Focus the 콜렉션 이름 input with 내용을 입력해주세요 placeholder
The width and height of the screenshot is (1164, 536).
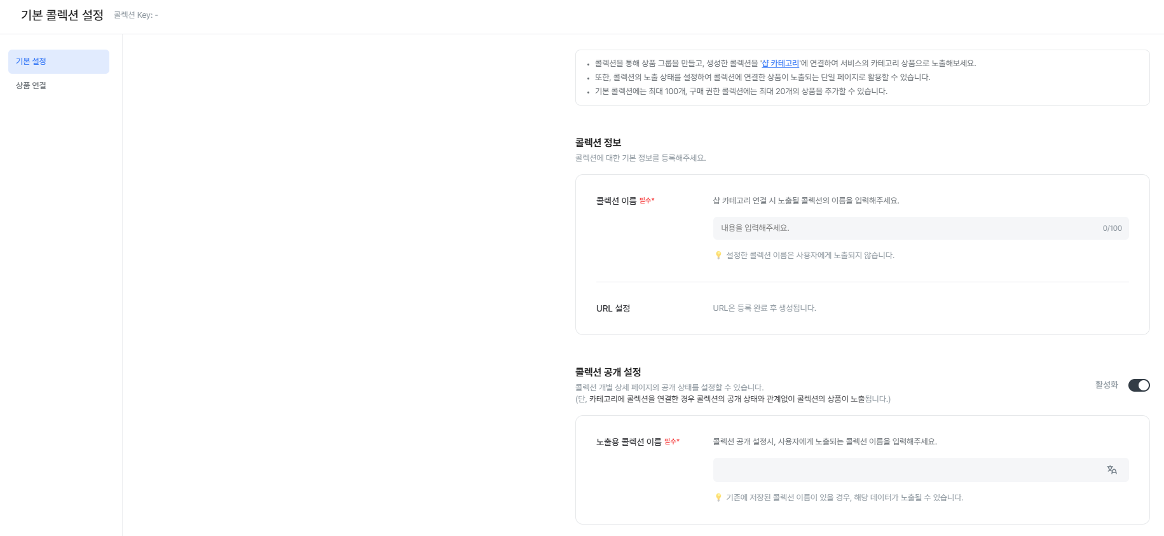921,228
